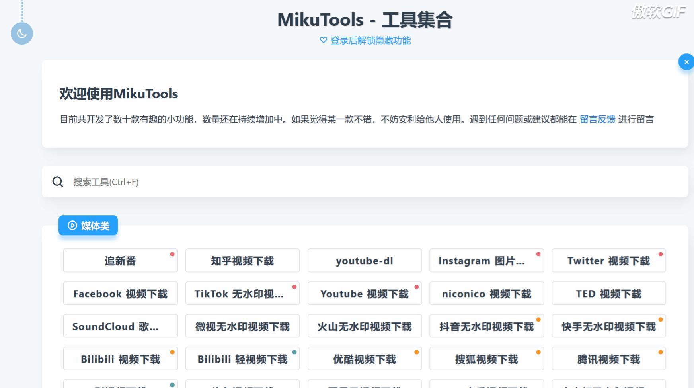
Task: Select the 媒体类 category tab
Action: coord(88,226)
